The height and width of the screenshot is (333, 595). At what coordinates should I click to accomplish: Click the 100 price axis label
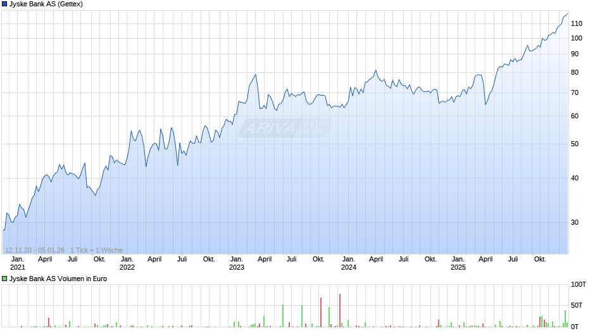pyautogui.click(x=577, y=38)
